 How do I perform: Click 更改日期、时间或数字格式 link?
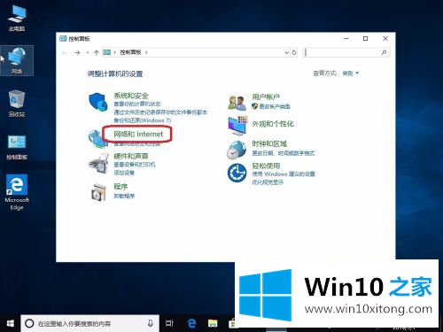coord(284,153)
